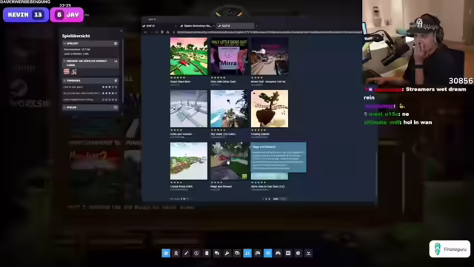Open the second guide row in guides list

(x=90, y=93)
